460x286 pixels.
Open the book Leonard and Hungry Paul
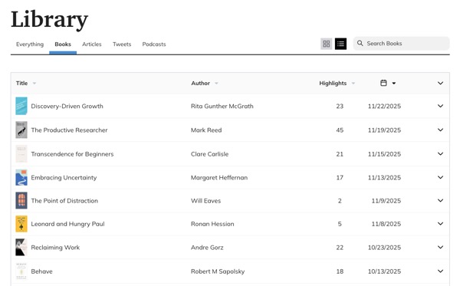pos(67,224)
